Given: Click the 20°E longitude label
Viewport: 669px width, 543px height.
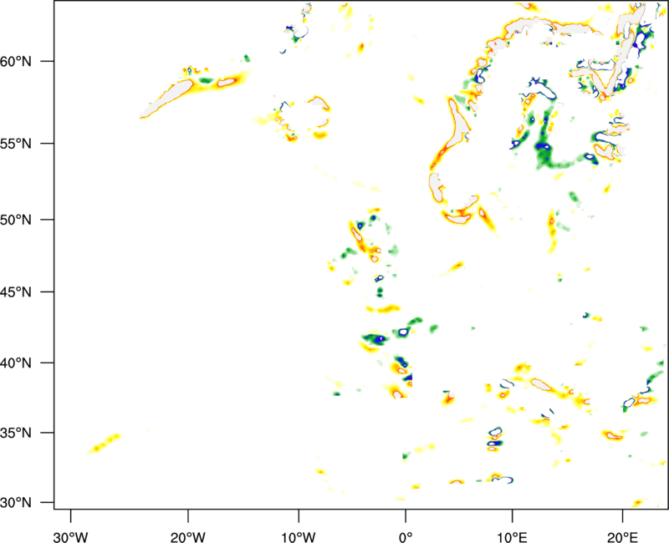Looking at the screenshot, I should (622, 537).
